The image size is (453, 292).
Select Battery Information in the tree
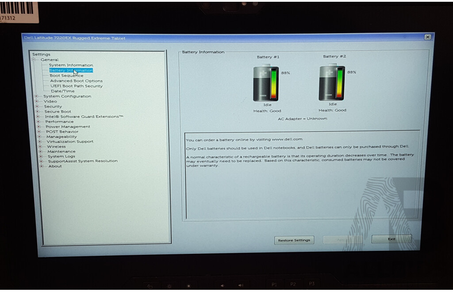click(x=71, y=70)
